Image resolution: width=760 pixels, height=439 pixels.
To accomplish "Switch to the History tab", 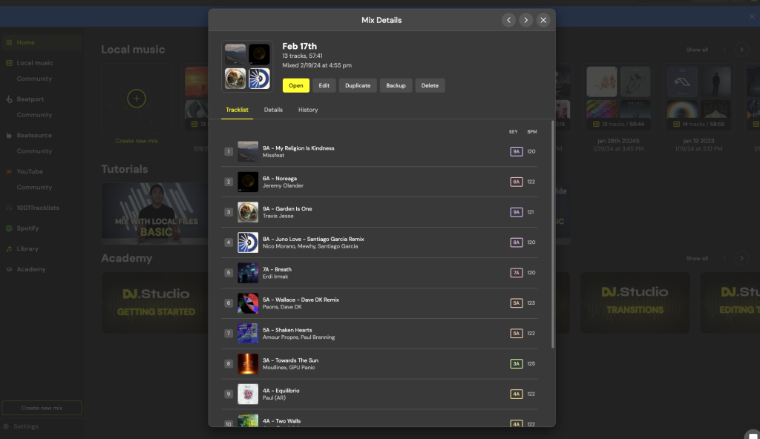I will tap(308, 110).
